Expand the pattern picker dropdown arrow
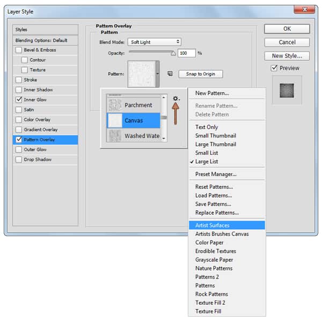This screenshot has width=322, height=322. click(157, 74)
